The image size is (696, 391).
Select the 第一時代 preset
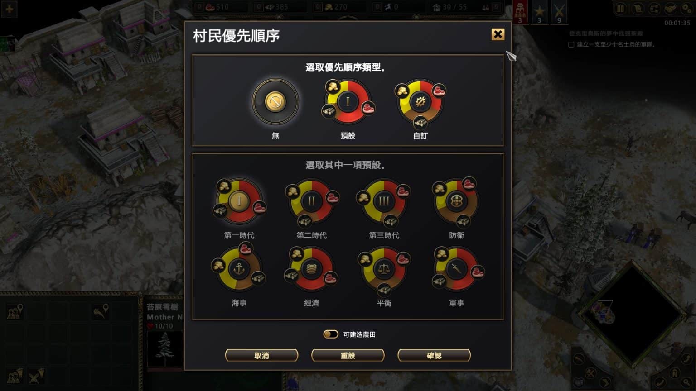[x=239, y=200]
